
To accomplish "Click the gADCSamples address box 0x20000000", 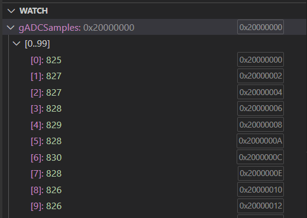I will pyautogui.click(x=260, y=27).
